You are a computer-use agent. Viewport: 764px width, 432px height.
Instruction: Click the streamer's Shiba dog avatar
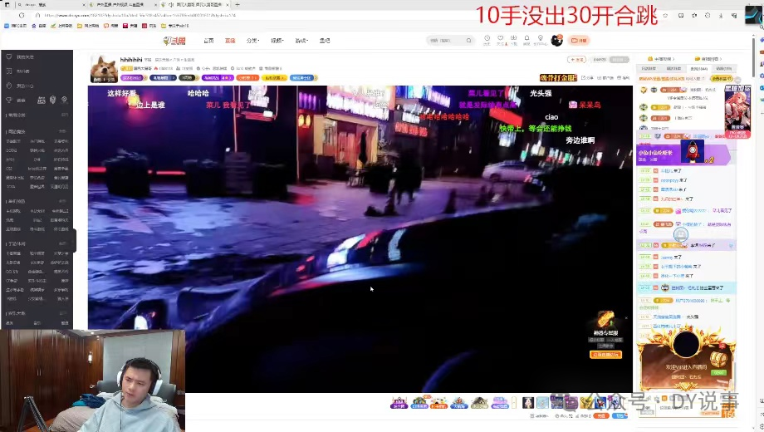click(104, 68)
